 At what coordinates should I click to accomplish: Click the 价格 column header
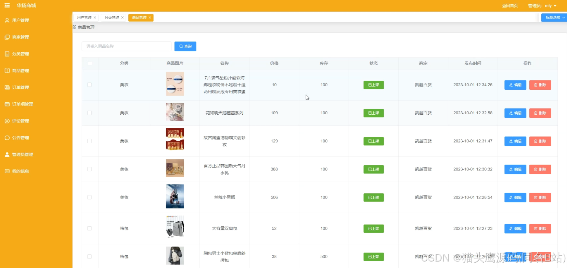(x=274, y=63)
